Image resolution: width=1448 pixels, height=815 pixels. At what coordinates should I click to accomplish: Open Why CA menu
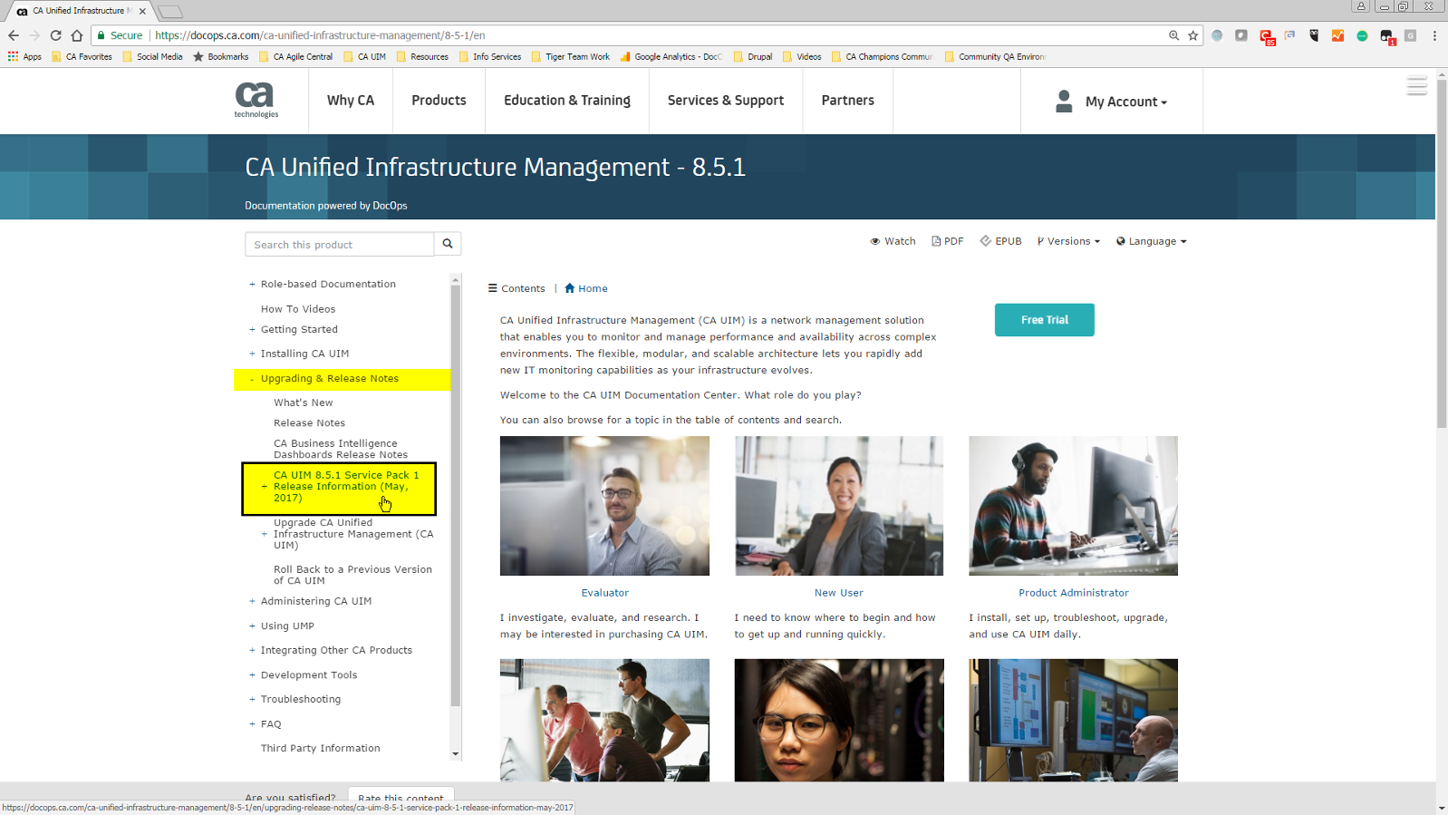pyautogui.click(x=351, y=101)
